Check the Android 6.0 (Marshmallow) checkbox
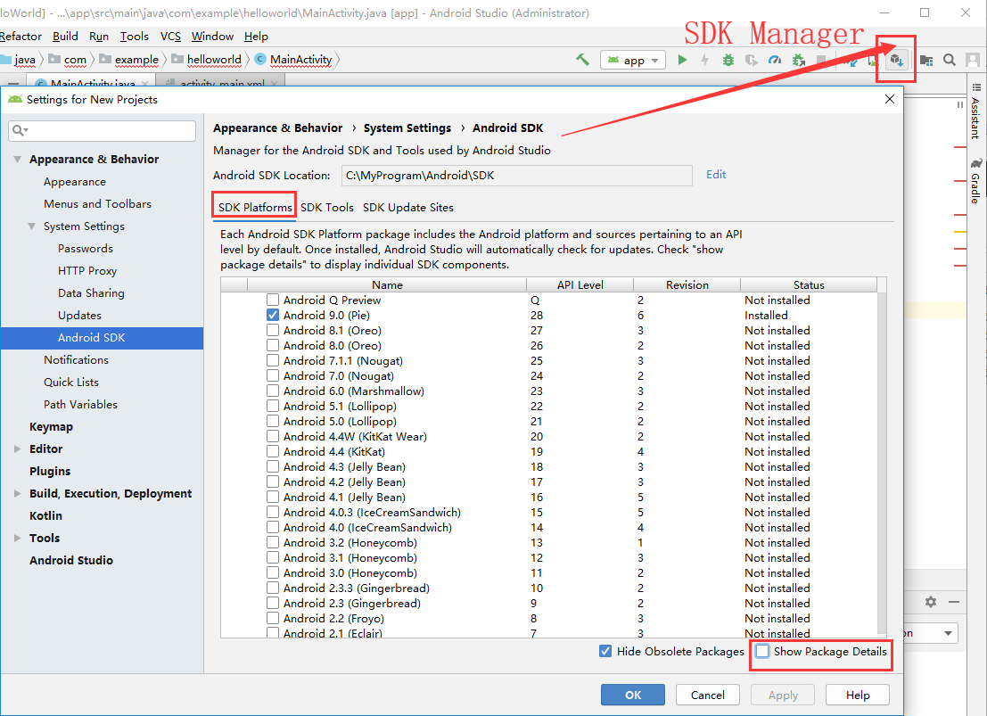This screenshot has width=987, height=716. (273, 391)
